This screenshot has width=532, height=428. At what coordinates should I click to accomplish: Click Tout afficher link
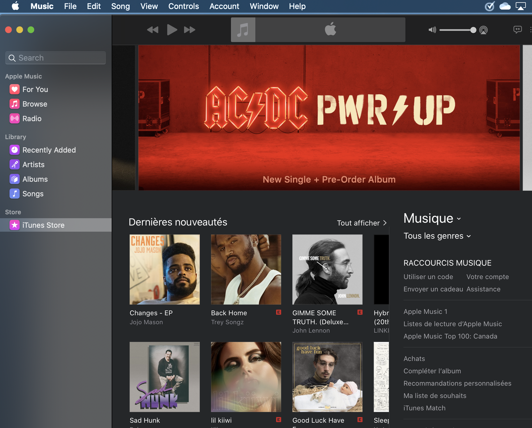coord(362,223)
